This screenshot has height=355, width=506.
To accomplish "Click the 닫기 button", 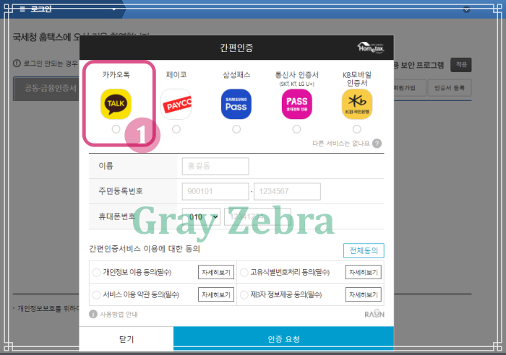I will tap(126, 339).
